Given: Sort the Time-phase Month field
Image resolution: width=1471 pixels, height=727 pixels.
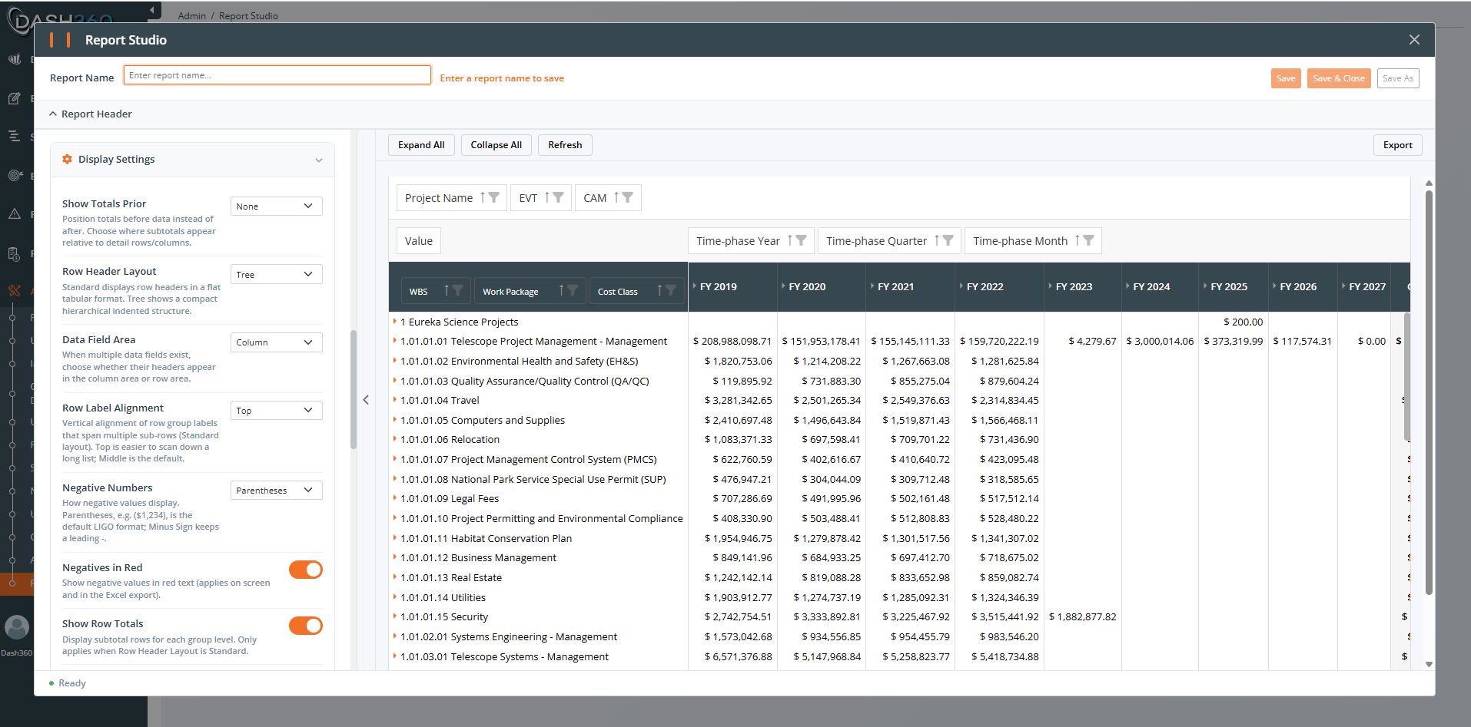Looking at the screenshot, I should click(1078, 240).
